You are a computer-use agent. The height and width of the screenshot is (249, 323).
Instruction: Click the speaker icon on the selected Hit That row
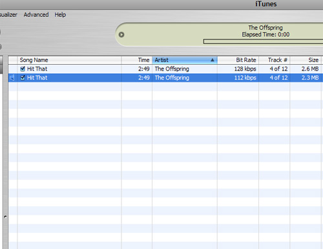point(12,78)
